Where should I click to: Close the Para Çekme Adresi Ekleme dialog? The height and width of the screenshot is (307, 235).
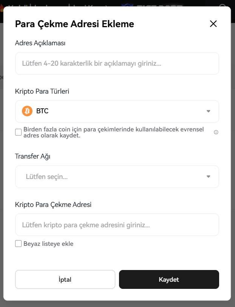point(213,24)
